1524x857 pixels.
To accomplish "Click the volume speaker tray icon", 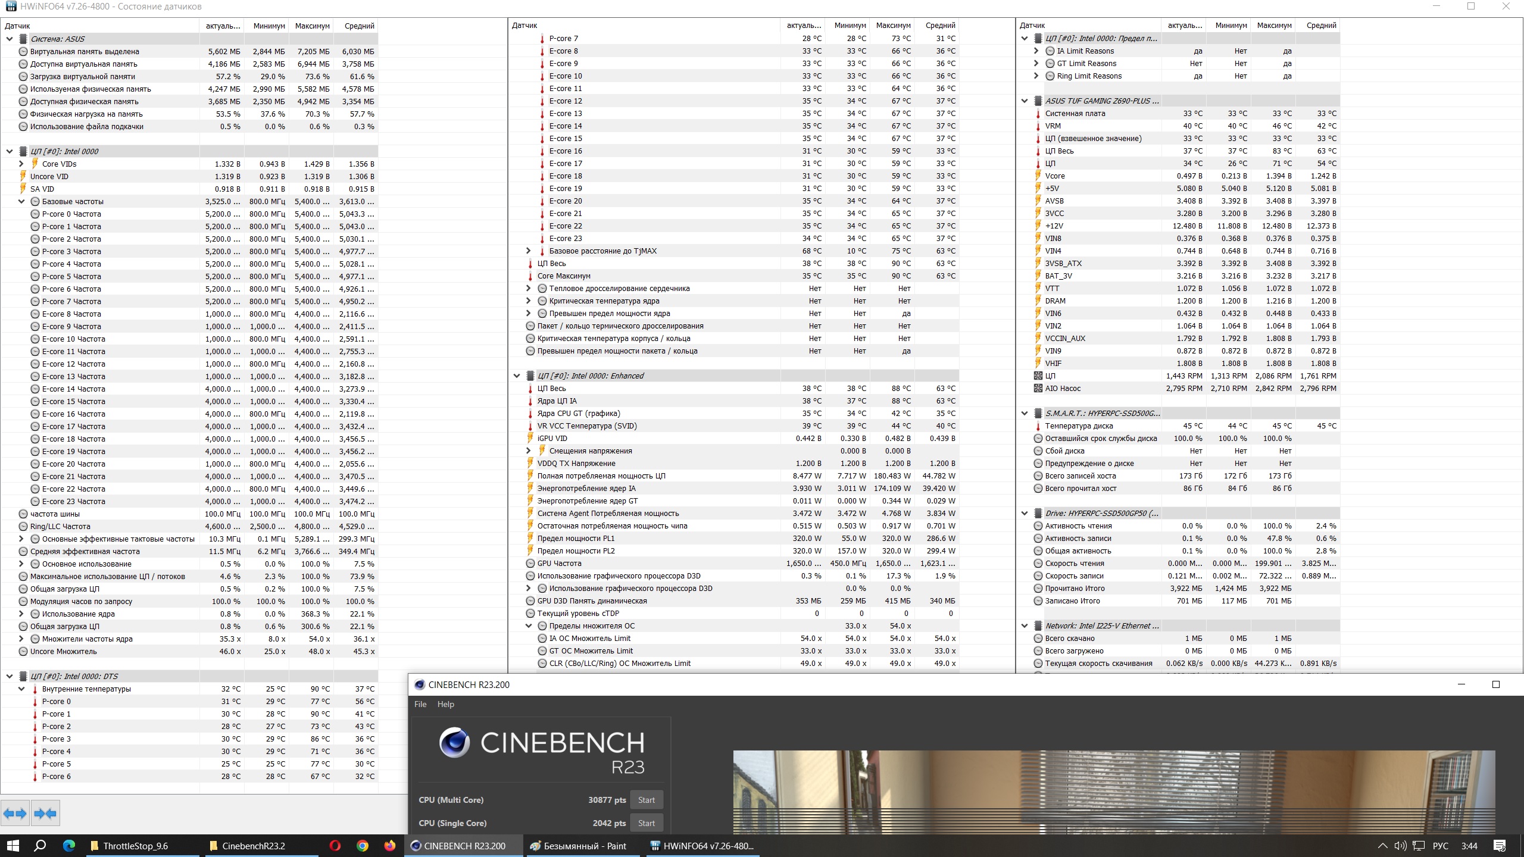I will [x=1400, y=846].
